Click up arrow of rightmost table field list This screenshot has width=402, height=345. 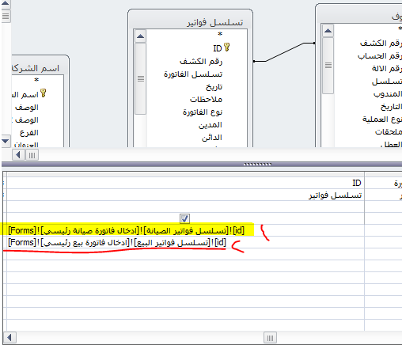point(328,31)
